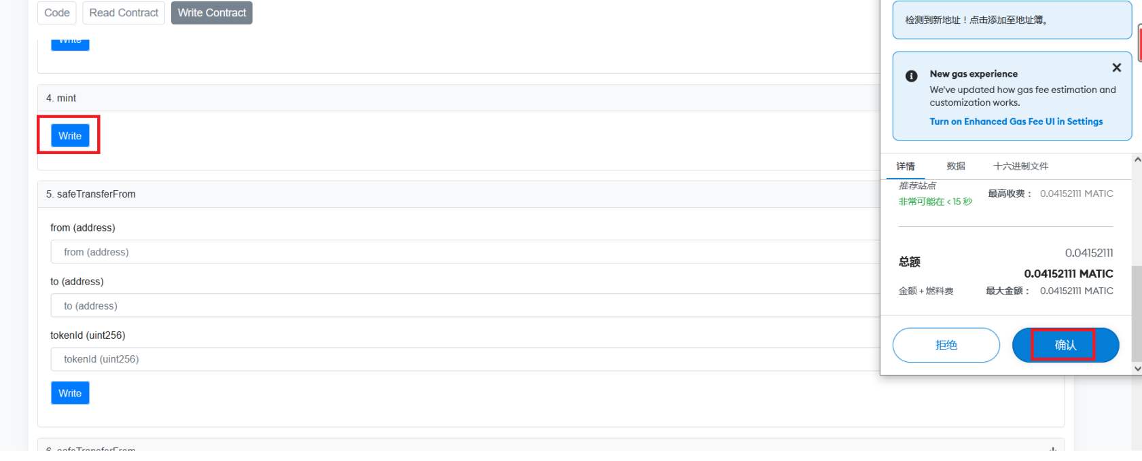This screenshot has height=461, width=1142.
Task: Switch to the 数据 tab
Action: (x=956, y=166)
